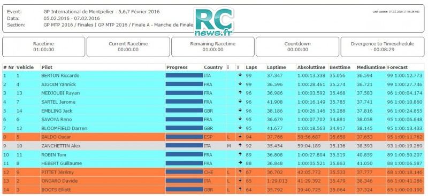428x196 pixels.
Task: Select pilot name SAVOYA Reno
Action: pyautogui.click(x=57, y=120)
